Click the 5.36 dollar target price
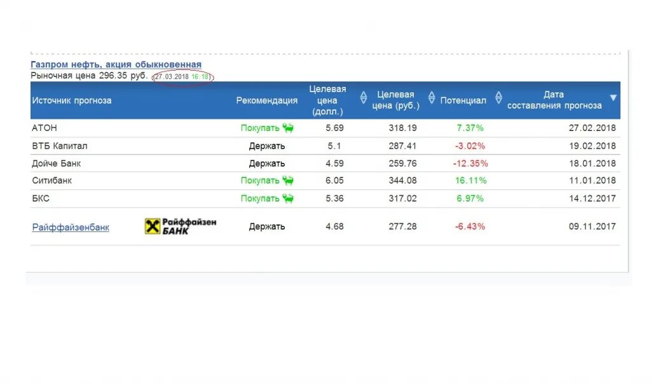Screen dimensions: 651x384 coord(334,198)
